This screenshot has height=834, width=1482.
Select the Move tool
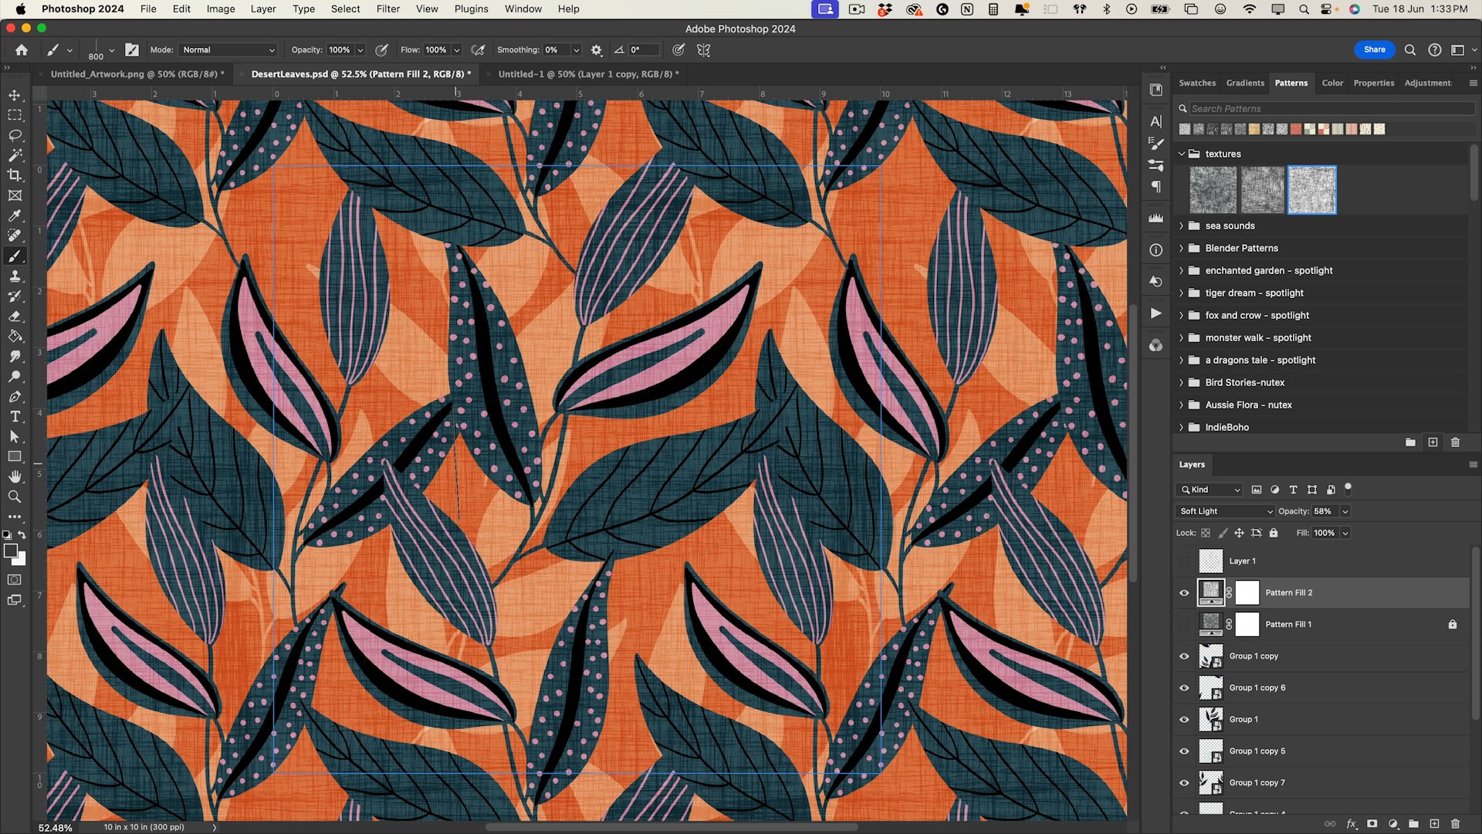coord(15,95)
